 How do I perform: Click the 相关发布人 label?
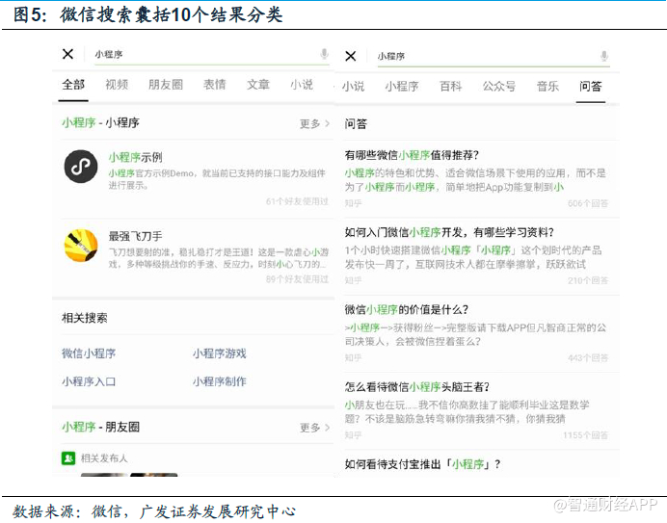coord(104,458)
